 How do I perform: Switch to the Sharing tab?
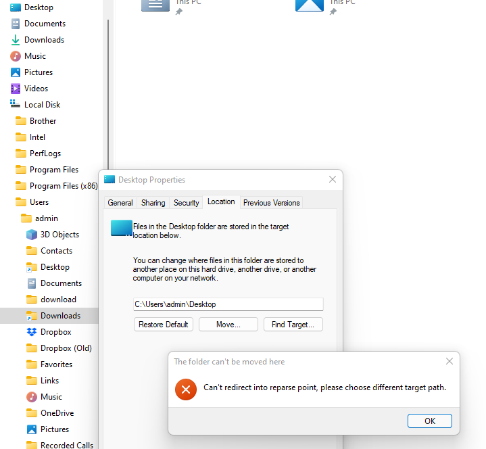point(153,203)
